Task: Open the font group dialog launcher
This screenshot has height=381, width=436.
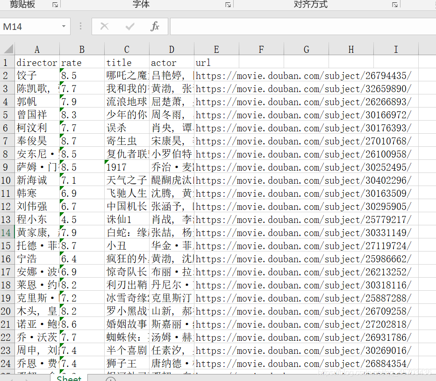Action: 228,5
